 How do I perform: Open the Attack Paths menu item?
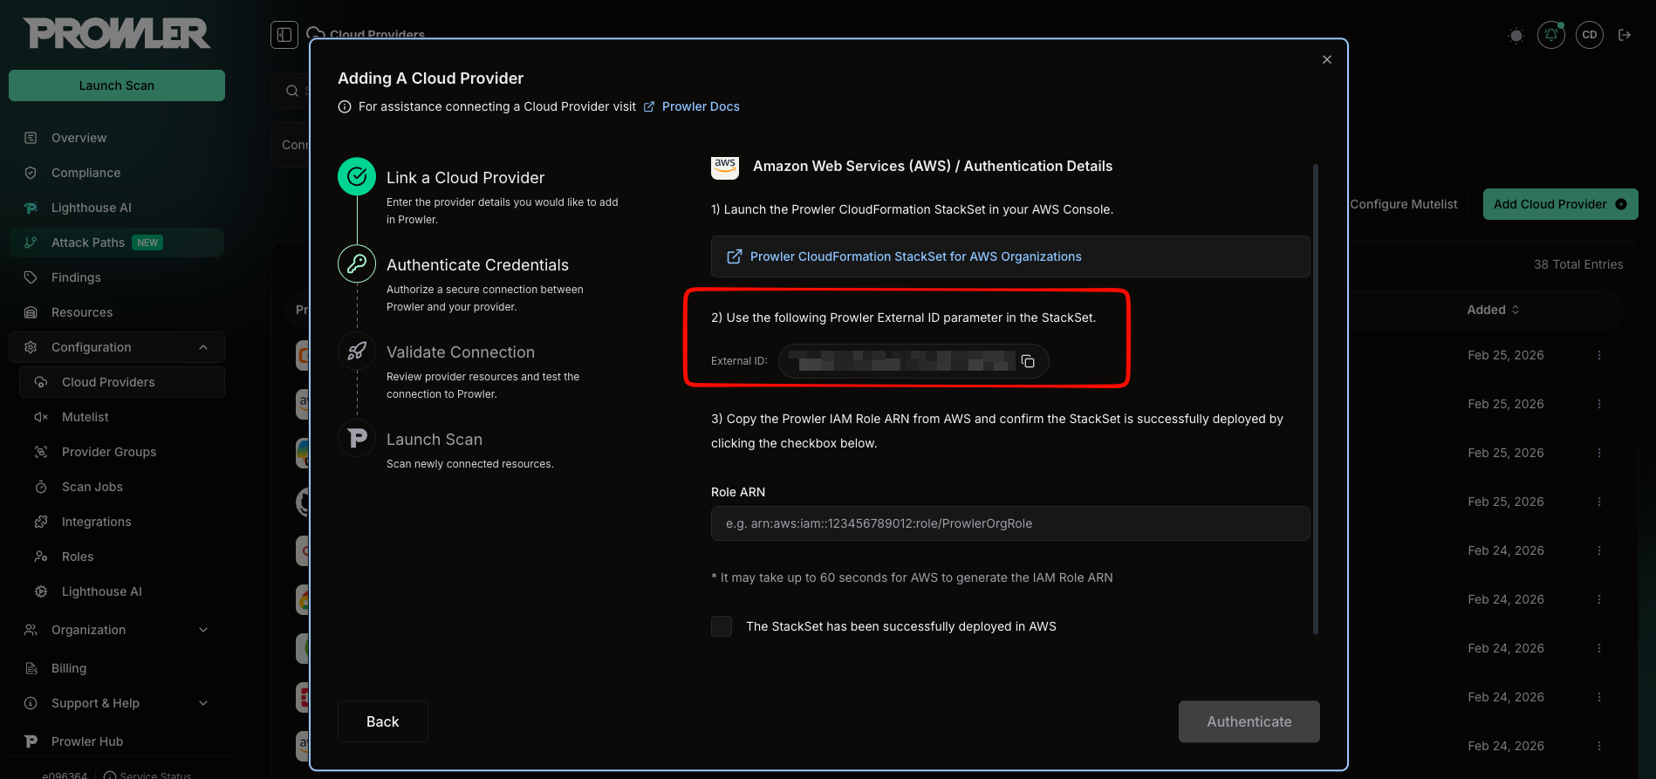[x=88, y=243]
